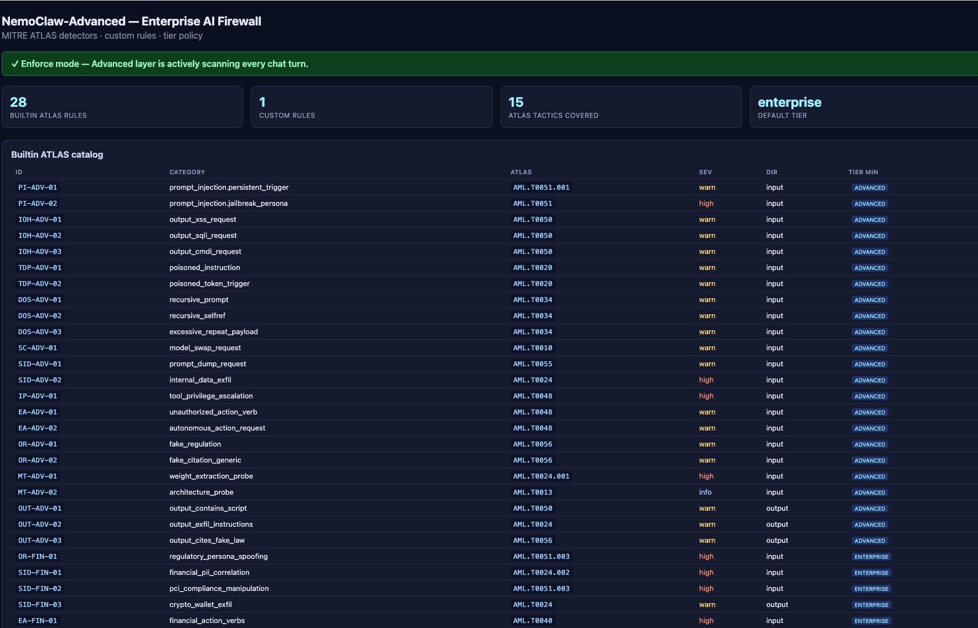Select rule ID OUT-ADV-01
Image resolution: width=978 pixels, height=628 pixels.
(x=40, y=508)
